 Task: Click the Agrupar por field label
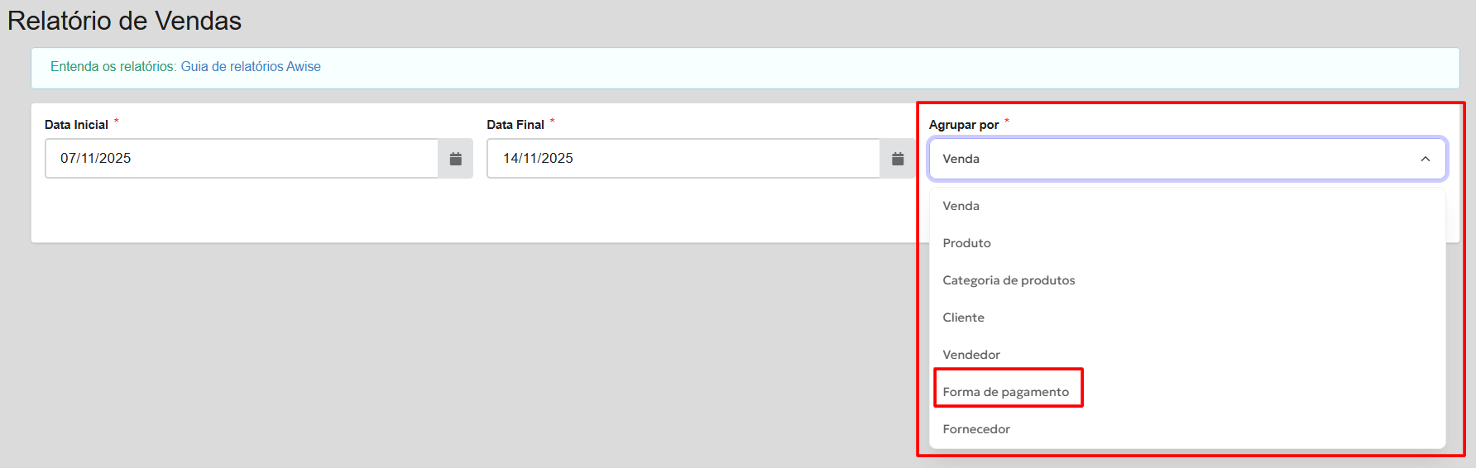tap(963, 125)
